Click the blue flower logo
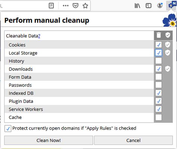 click(170, 20)
